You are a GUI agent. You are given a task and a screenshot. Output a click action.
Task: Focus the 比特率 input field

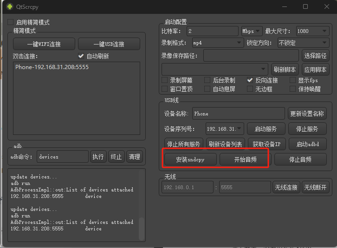tap(213, 31)
